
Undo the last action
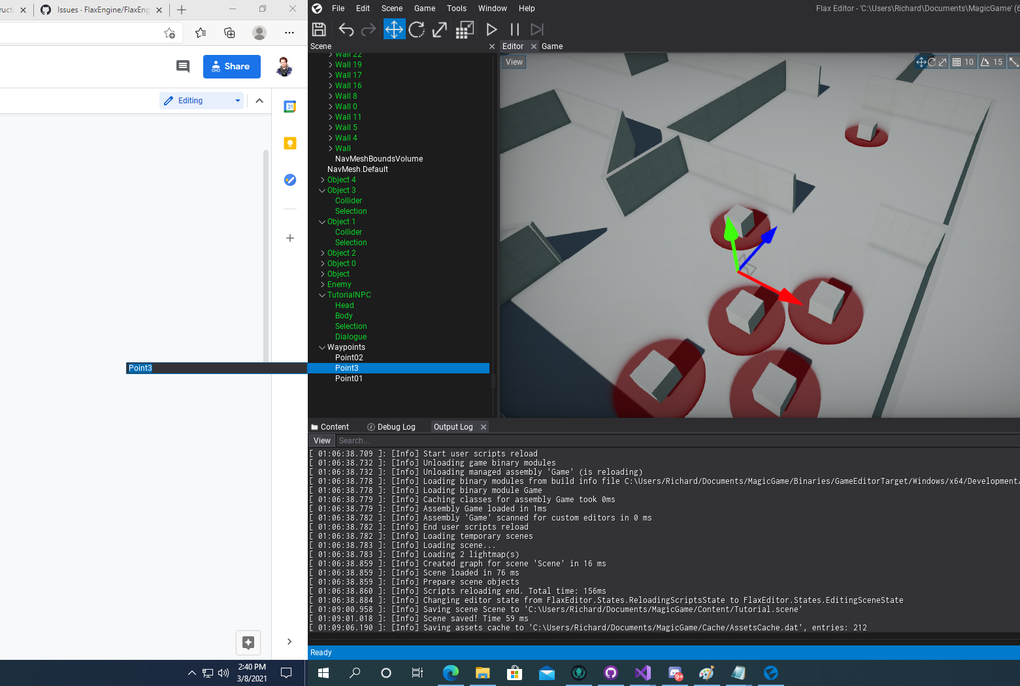click(x=346, y=29)
